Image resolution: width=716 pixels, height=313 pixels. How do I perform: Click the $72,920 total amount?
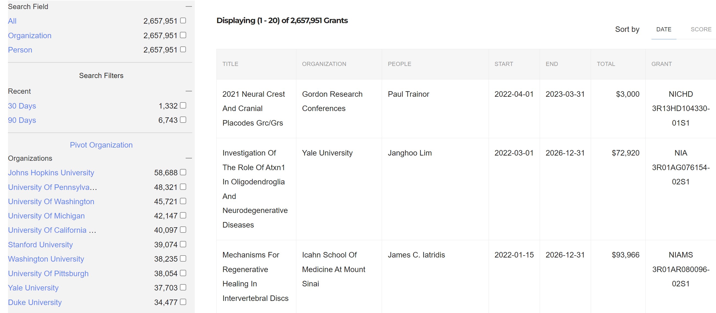click(625, 153)
